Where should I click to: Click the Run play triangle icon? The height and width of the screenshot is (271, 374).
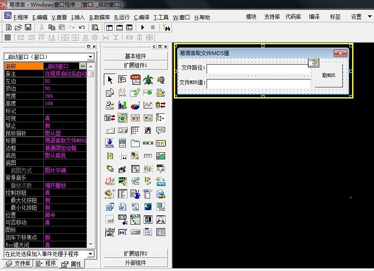point(143,28)
